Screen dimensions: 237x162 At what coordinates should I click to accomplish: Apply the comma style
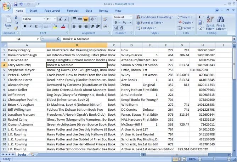pyautogui.click(x=130, y=23)
